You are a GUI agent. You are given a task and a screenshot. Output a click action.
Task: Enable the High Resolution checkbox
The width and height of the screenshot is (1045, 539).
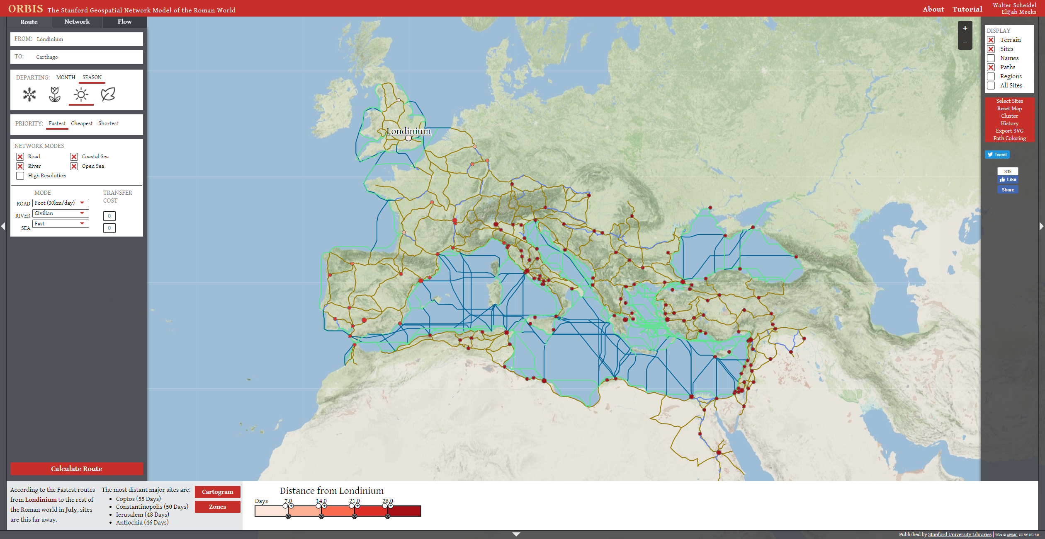[x=20, y=176]
